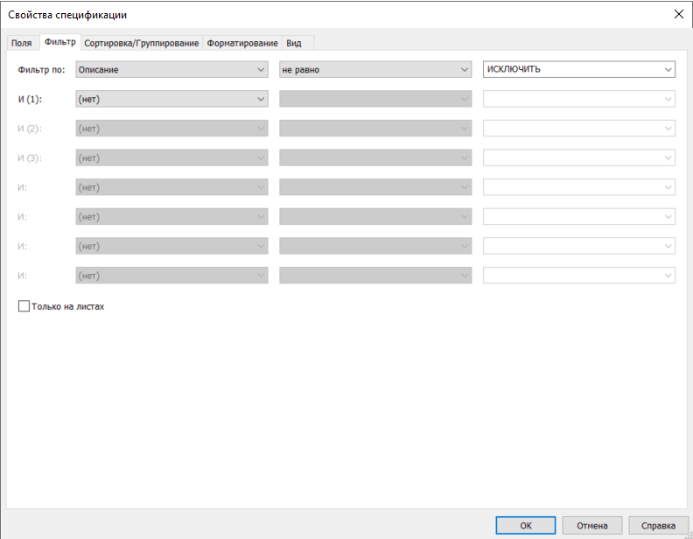This screenshot has height=539, width=693.
Task: Switch to the Поля tab
Action: [21, 43]
